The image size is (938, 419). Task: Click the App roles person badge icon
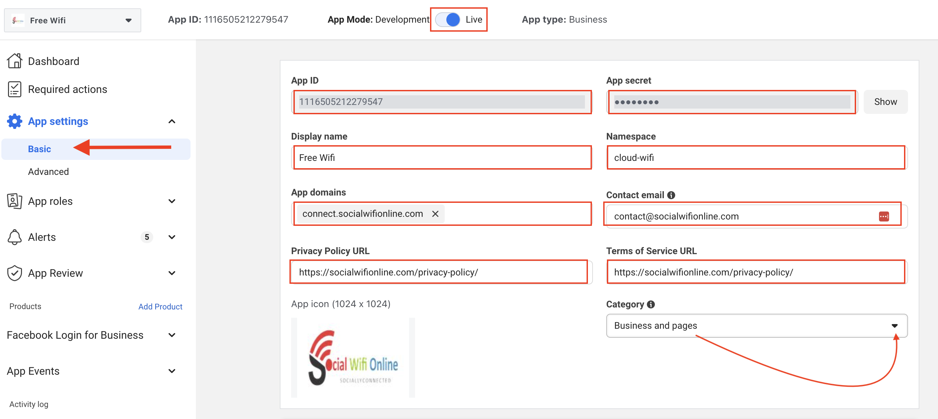(15, 201)
